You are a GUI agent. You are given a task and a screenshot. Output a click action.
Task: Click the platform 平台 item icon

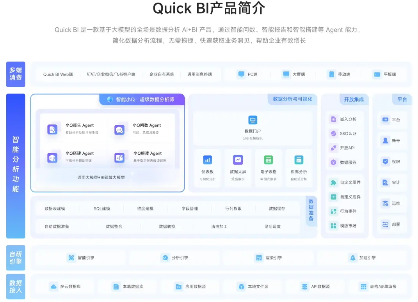click(x=385, y=120)
